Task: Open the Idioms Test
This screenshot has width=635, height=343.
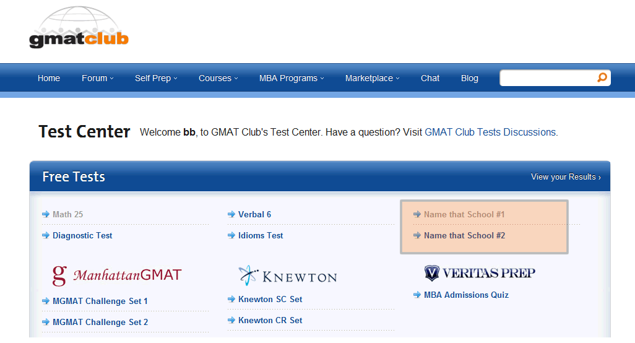Action: tap(261, 235)
